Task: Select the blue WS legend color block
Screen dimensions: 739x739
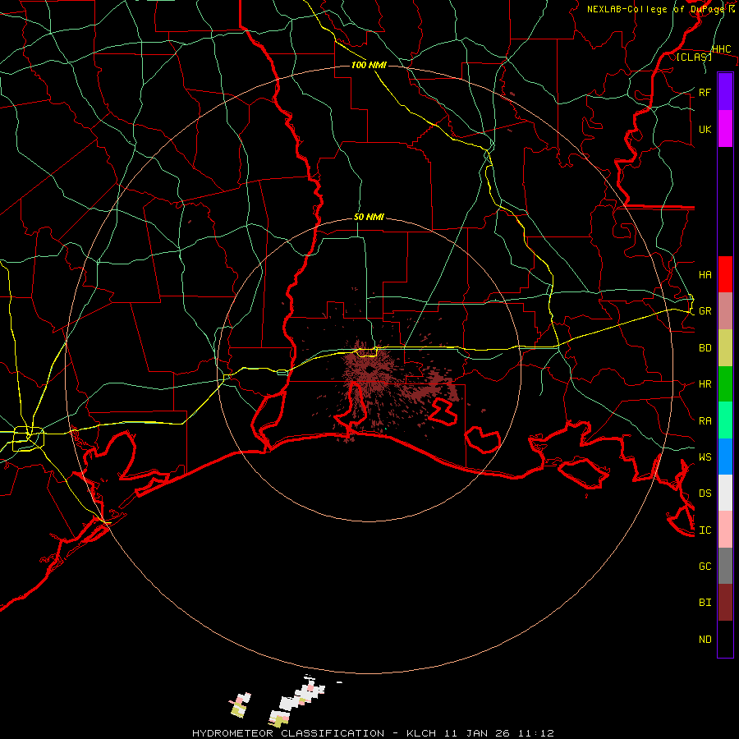Action: tap(725, 457)
